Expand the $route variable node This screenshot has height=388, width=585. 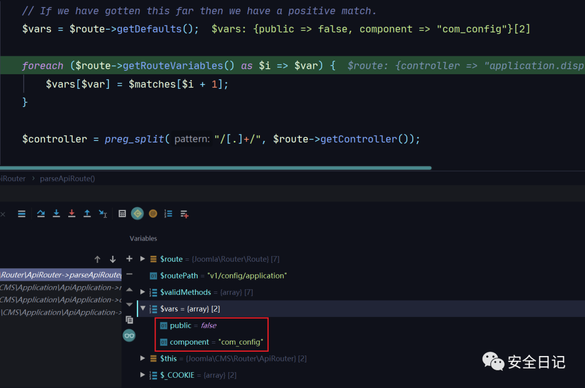tap(142, 259)
